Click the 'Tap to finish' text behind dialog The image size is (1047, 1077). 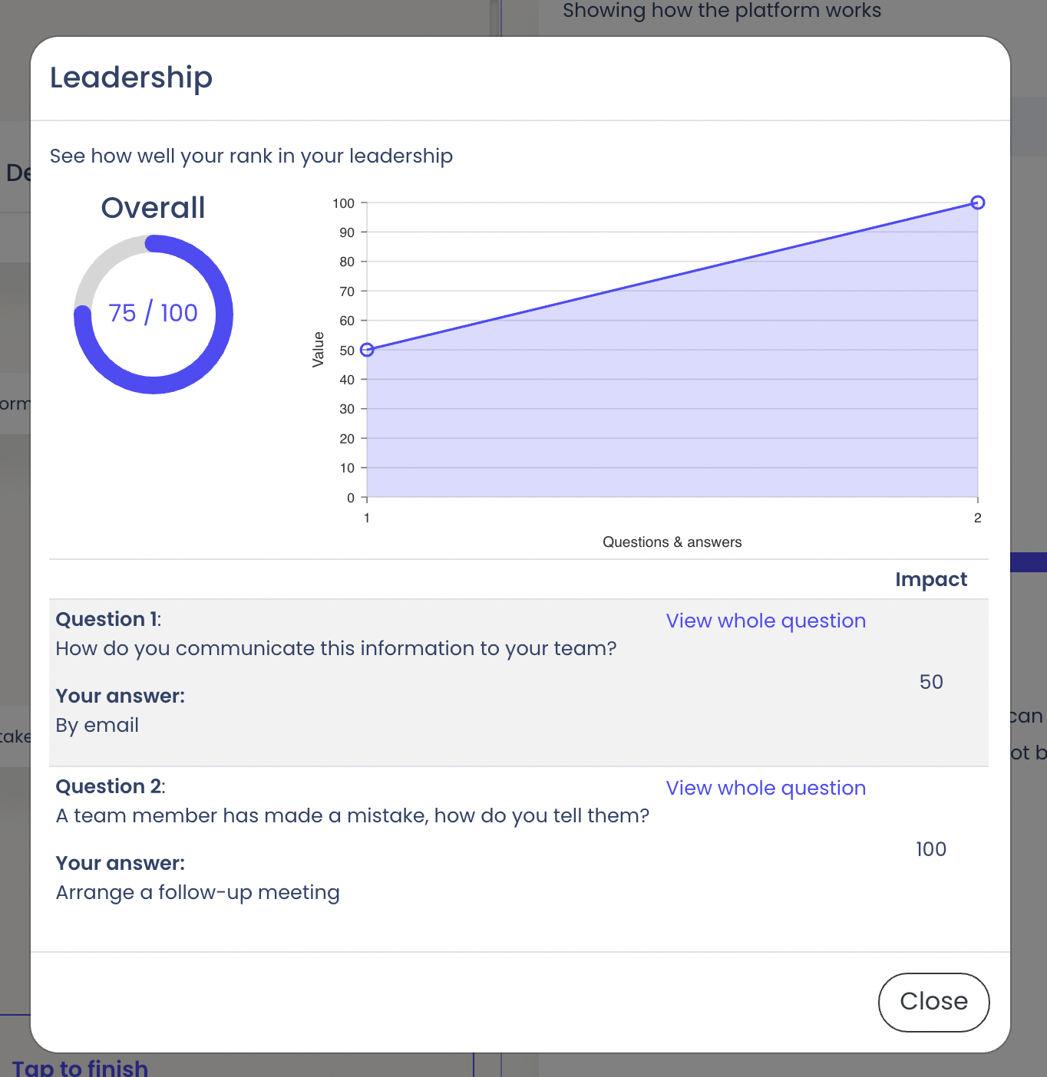coord(81,1067)
